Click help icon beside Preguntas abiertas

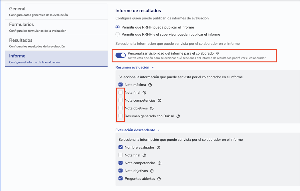tap(159, 179)
